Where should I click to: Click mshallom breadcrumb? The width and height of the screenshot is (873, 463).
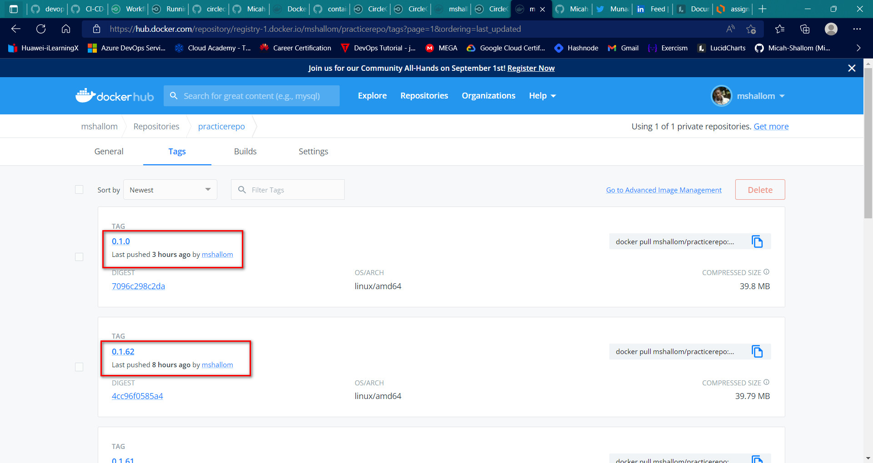coord(99,126)
